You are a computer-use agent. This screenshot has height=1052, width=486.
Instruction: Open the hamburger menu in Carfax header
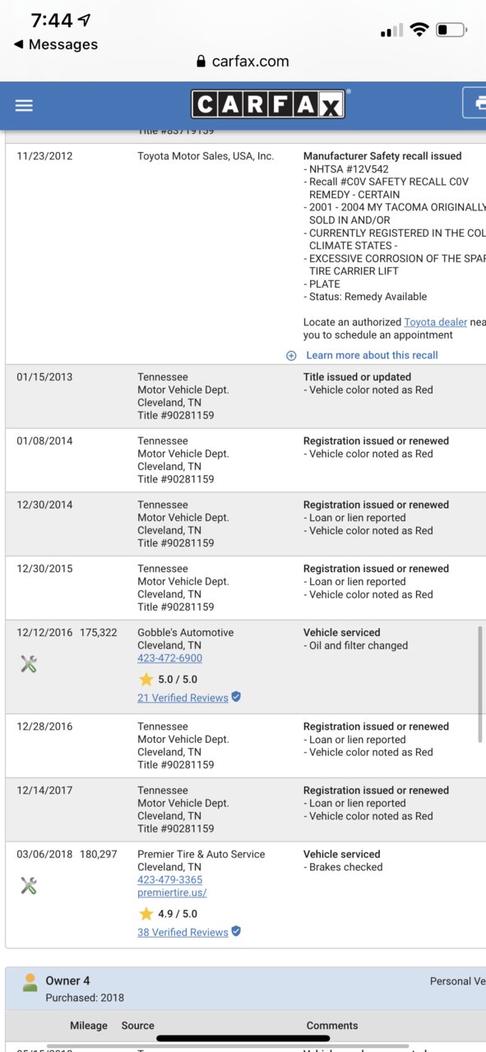point(24,105)
